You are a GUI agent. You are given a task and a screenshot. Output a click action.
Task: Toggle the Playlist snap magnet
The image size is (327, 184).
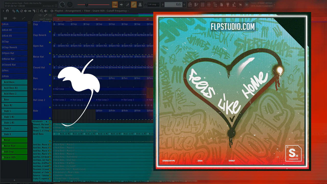pos(7,11)
